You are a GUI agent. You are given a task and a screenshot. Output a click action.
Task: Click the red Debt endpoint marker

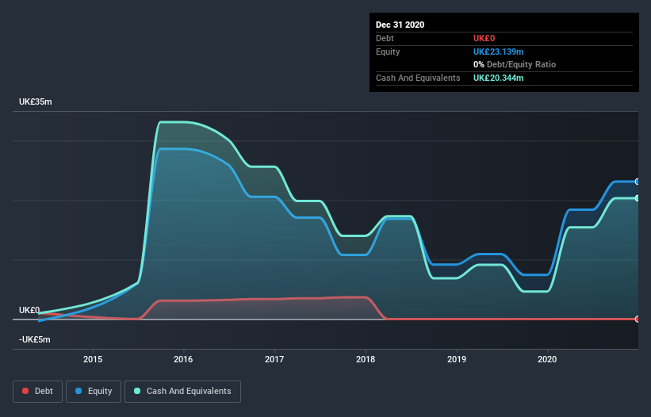tap(638, 319)
